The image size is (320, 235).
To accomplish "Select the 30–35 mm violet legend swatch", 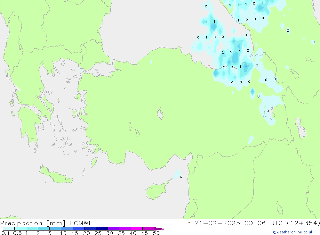I will coord(113,229).
